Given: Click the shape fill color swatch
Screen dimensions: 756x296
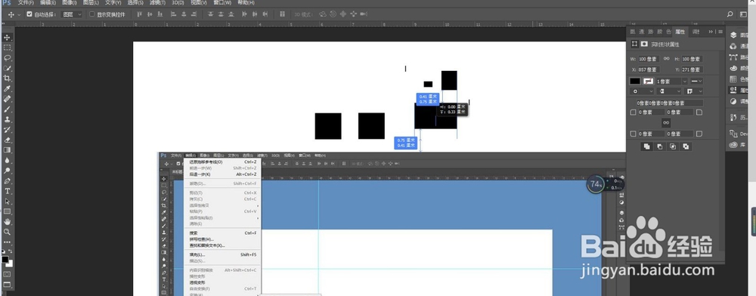Looking at the screenshot, I should (635, 82).
